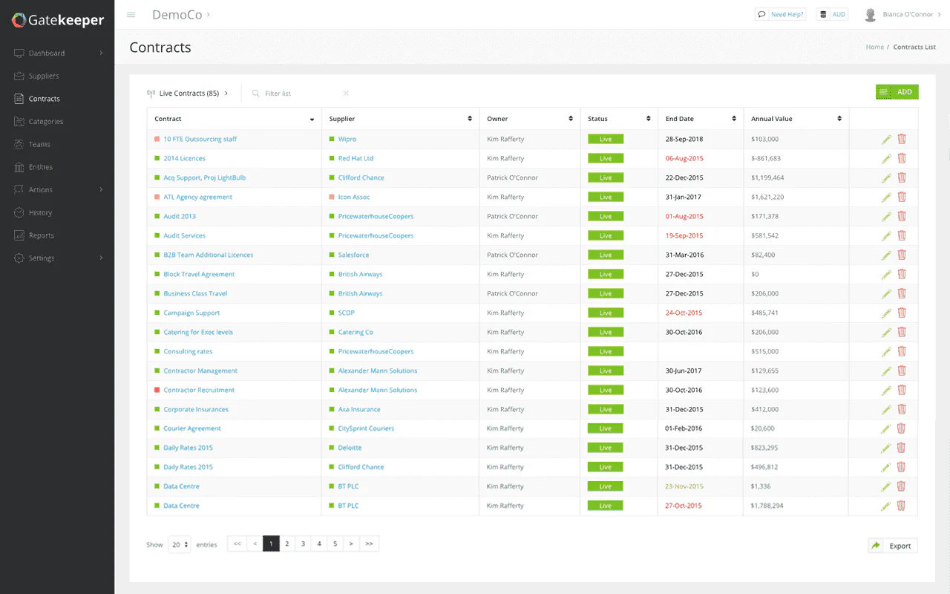Click the hamburger menu icon beside DemoCo

coord(131,14)
